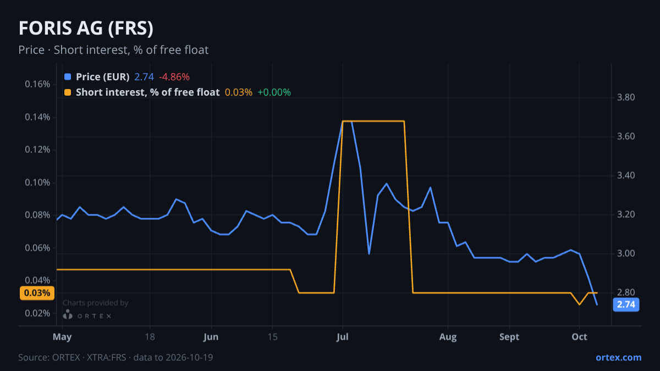Click the orange 0.03% legend value
The width and height of the screenshot is (660, 371).
(x=239, y=92)
